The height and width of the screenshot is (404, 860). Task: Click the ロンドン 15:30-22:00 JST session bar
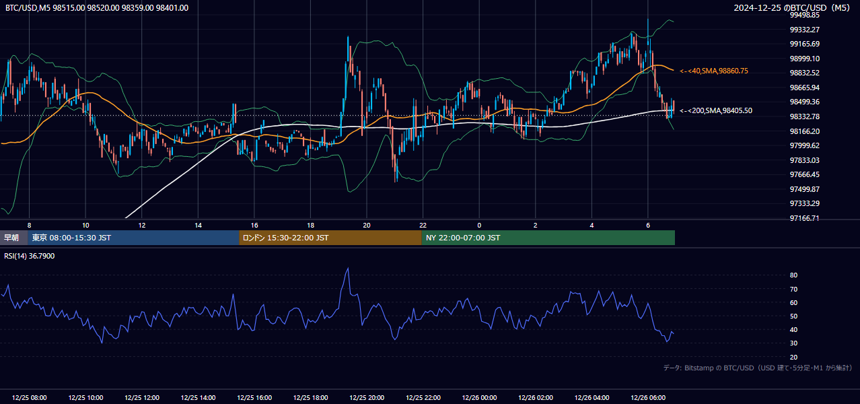pos(330,238)
